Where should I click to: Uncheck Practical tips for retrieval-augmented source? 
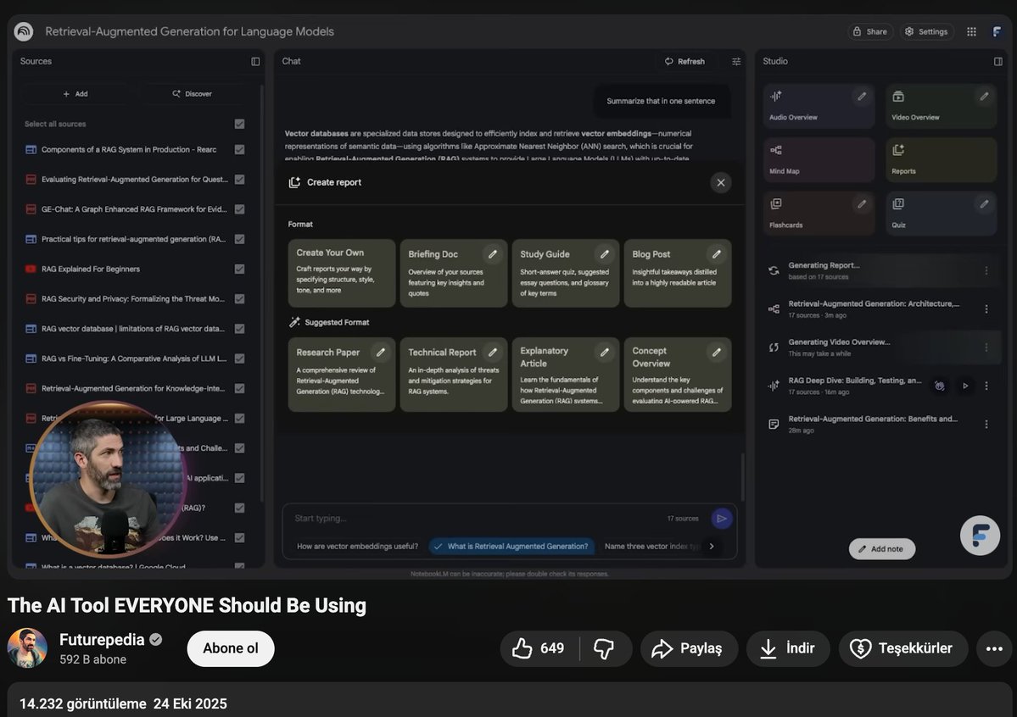(239, 239)
